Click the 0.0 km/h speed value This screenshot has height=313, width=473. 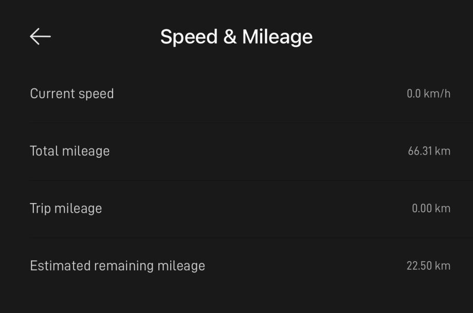click(428, 94)
